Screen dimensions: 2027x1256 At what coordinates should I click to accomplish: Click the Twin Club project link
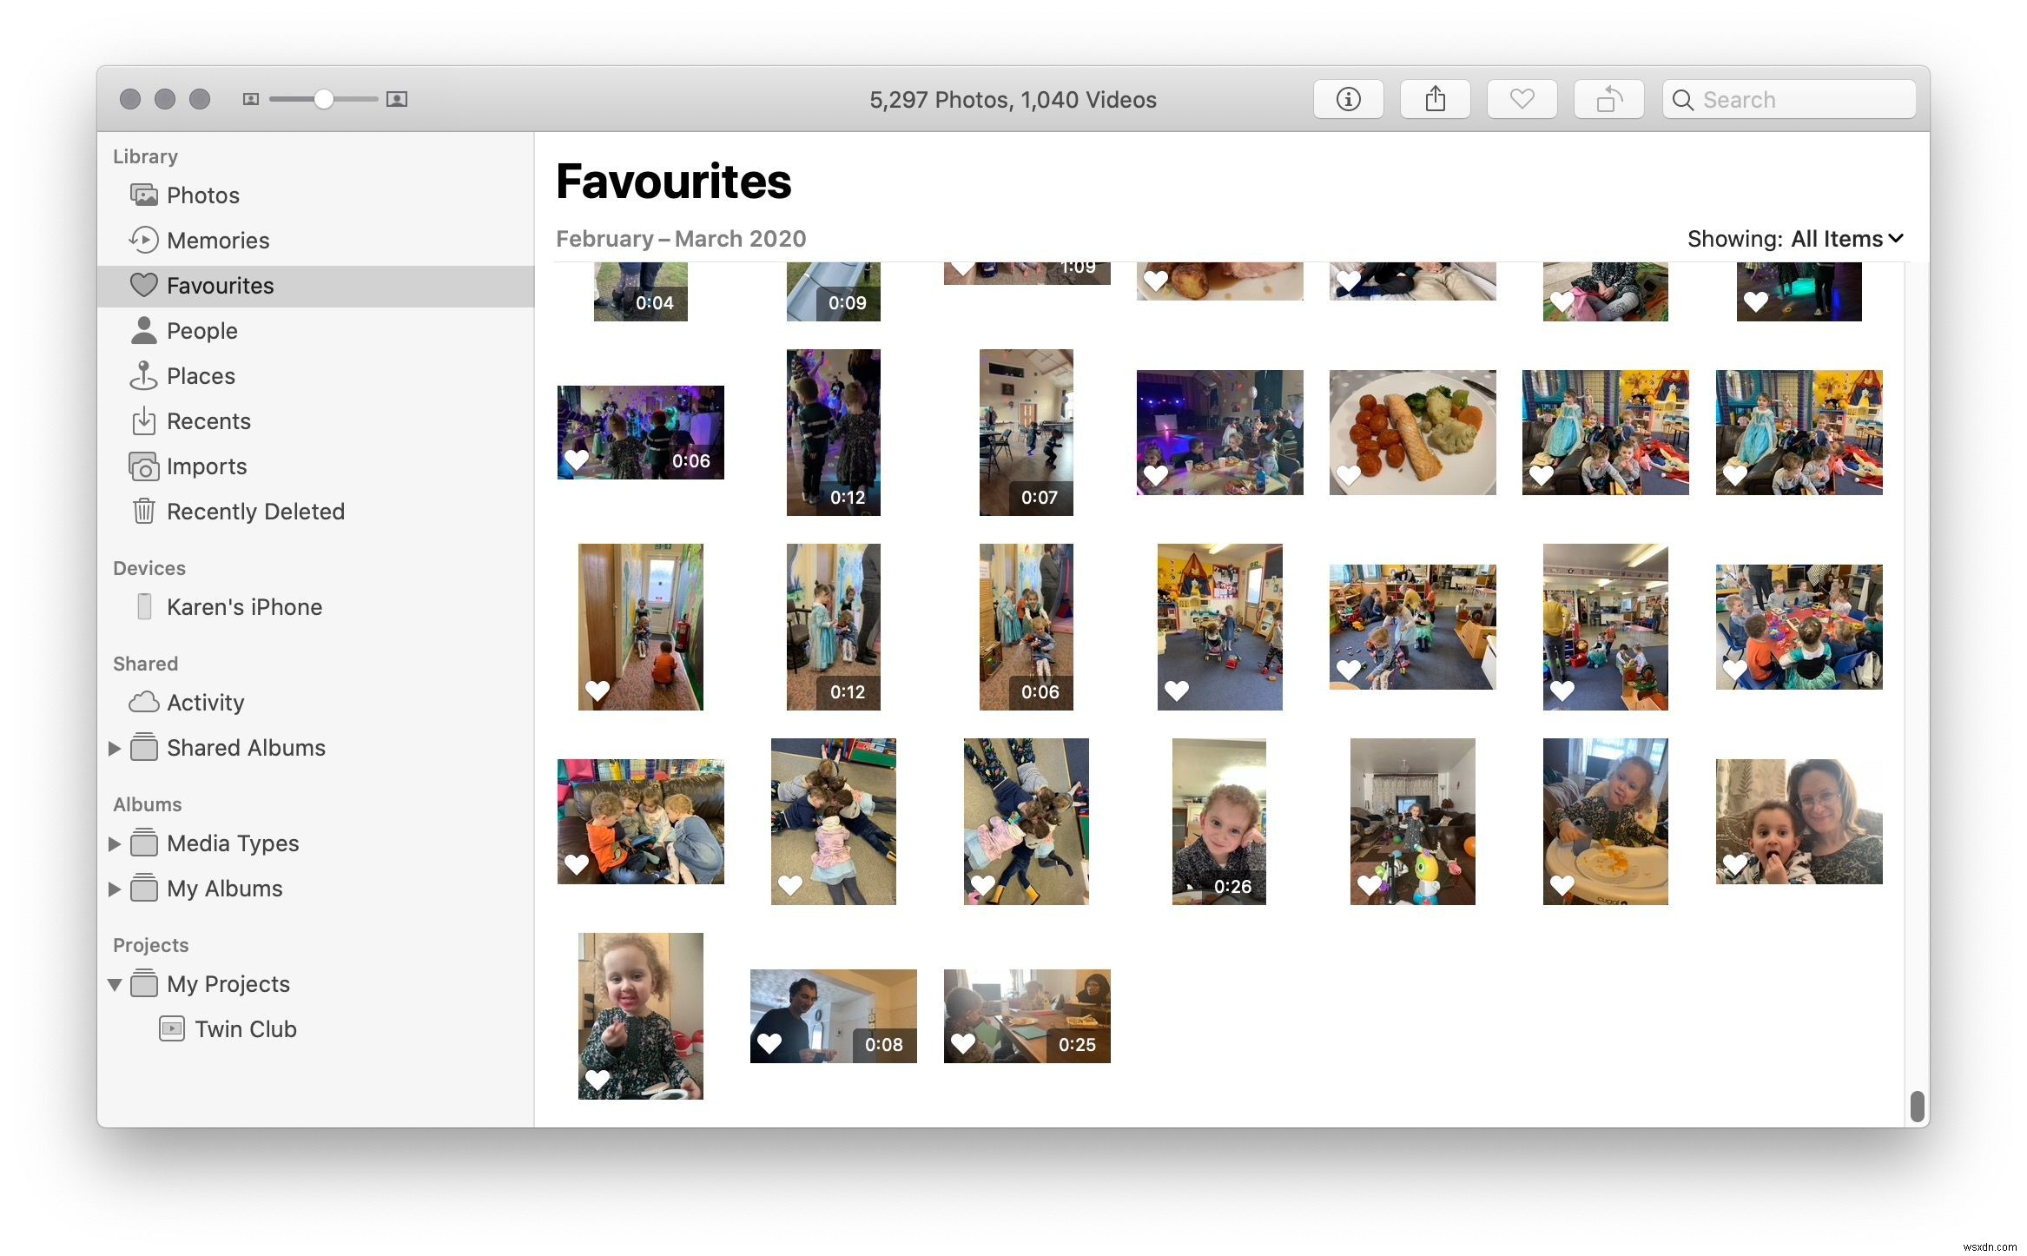[x=246, y=1028]
